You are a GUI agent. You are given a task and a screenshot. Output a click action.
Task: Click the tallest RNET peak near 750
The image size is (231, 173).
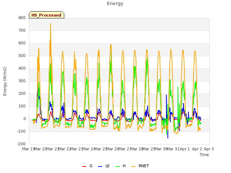coord(51,24)
